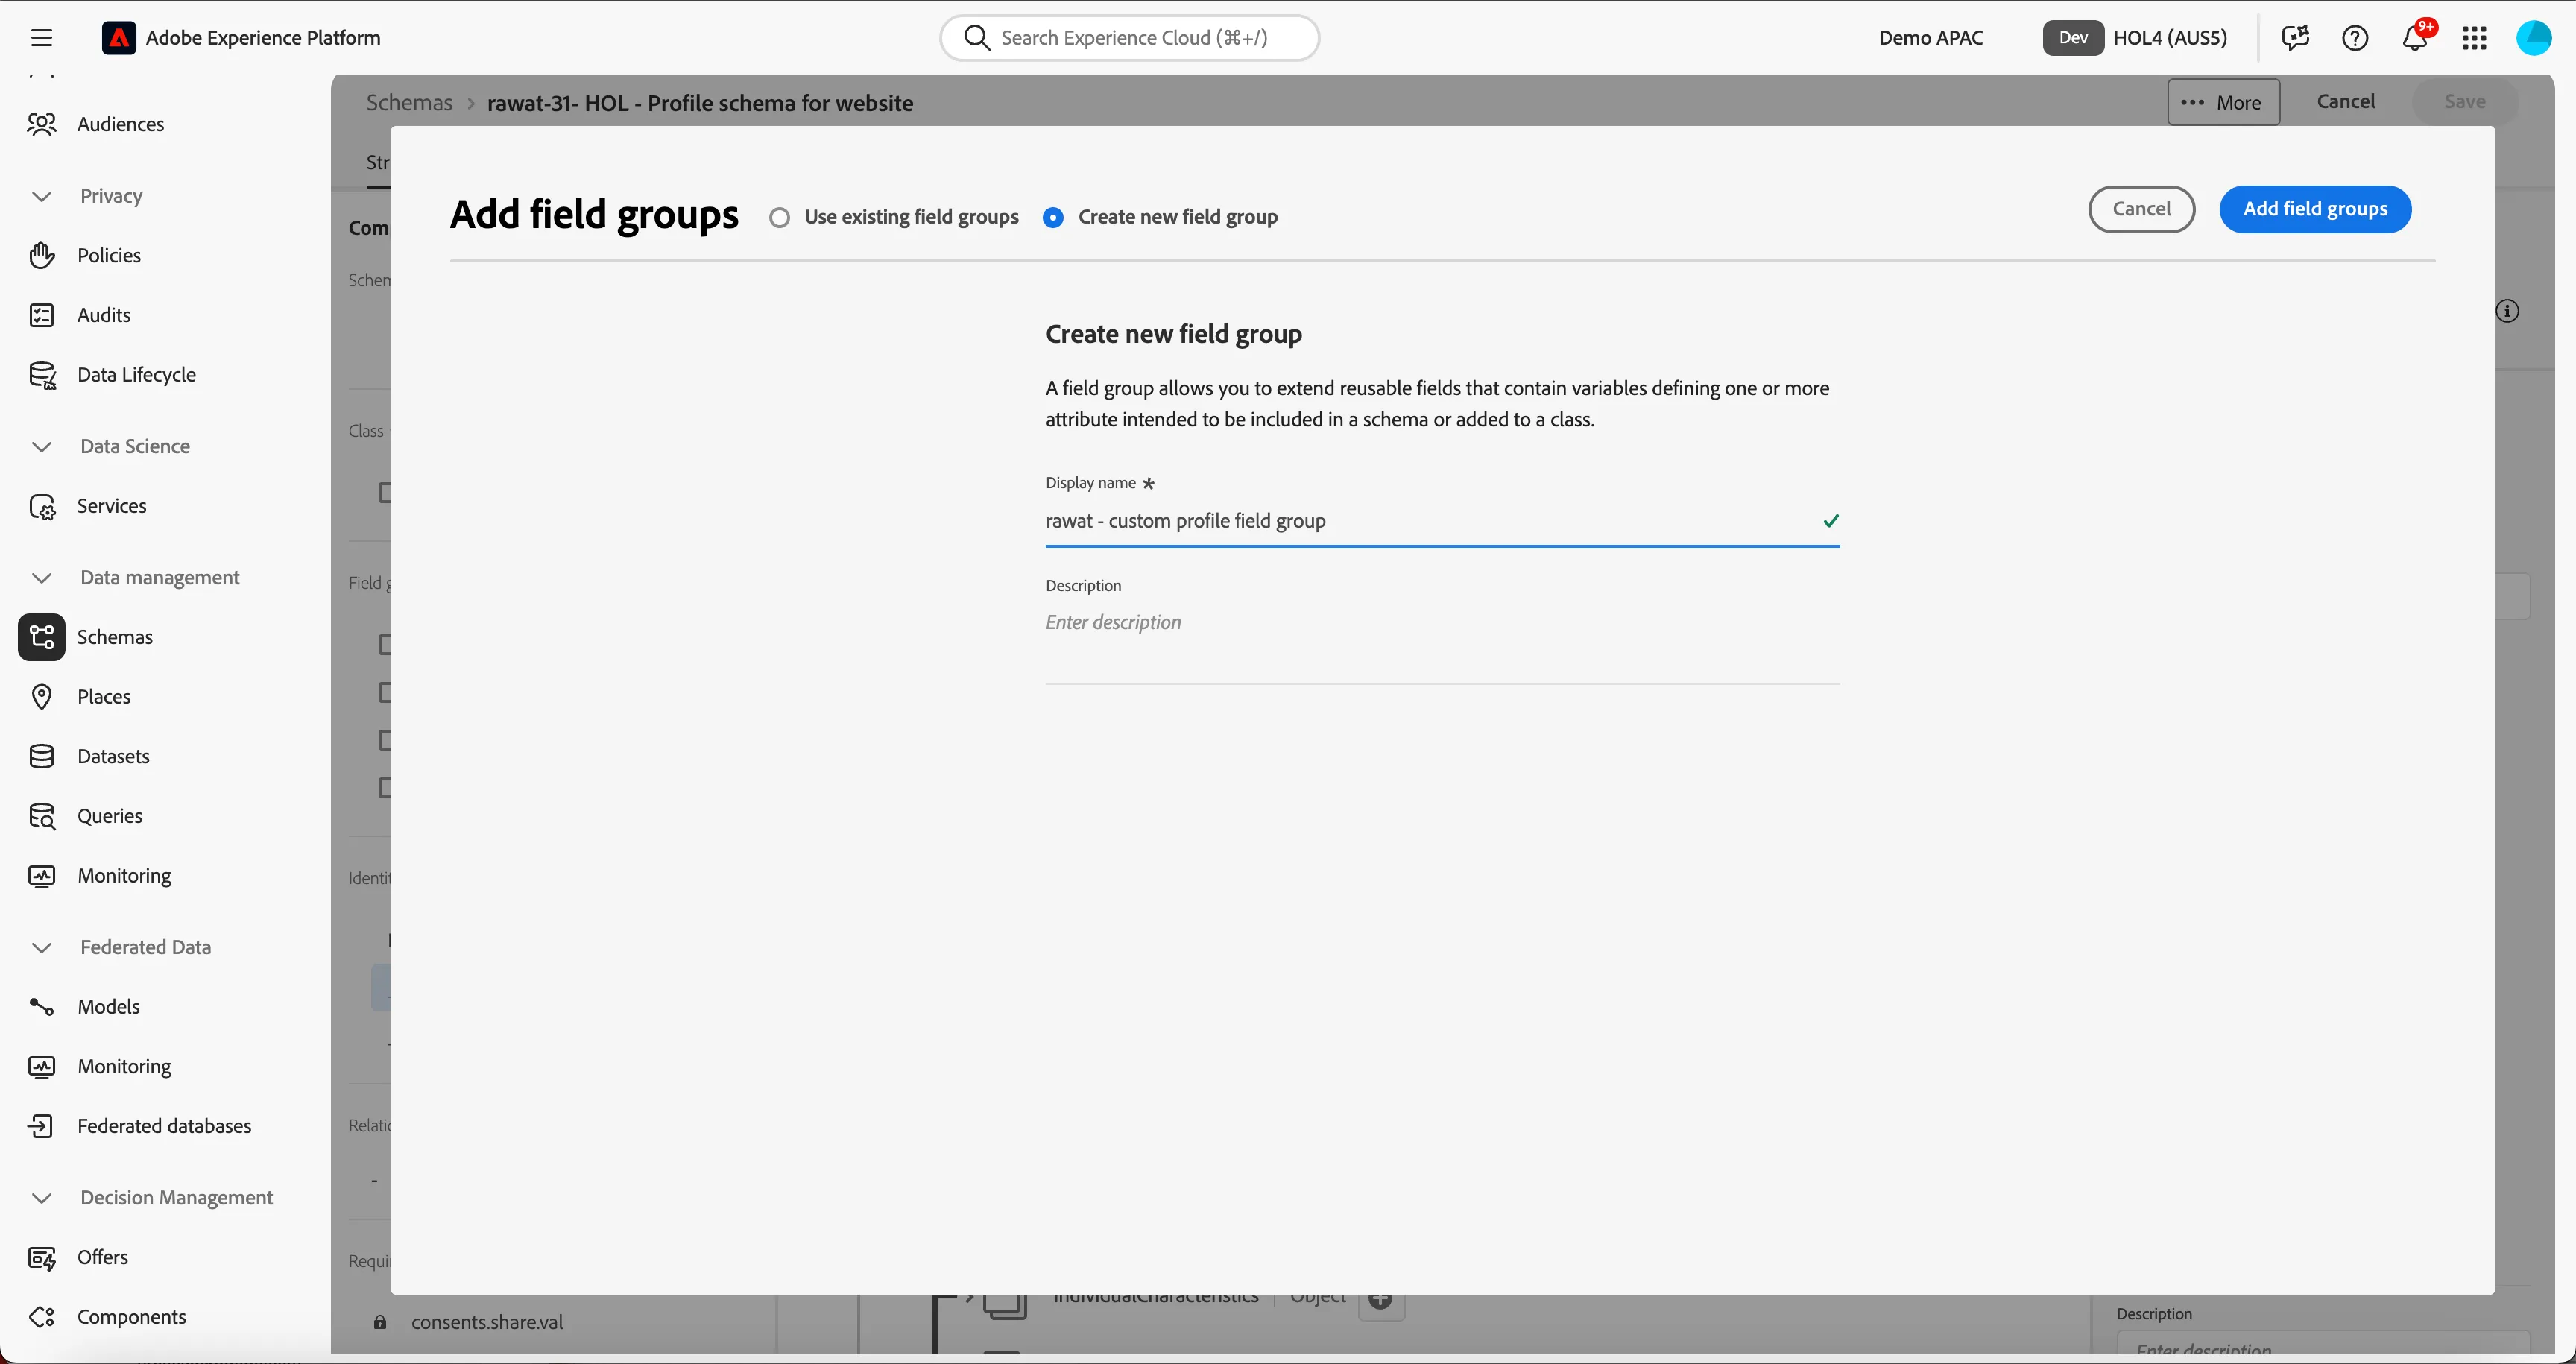This screenshot has width=2576, height=1364.
Task: Collapse the Decision Management section
Action: click(x=41, y=1198)
